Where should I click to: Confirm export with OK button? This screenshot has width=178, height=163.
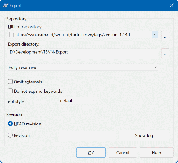point(91,152)
